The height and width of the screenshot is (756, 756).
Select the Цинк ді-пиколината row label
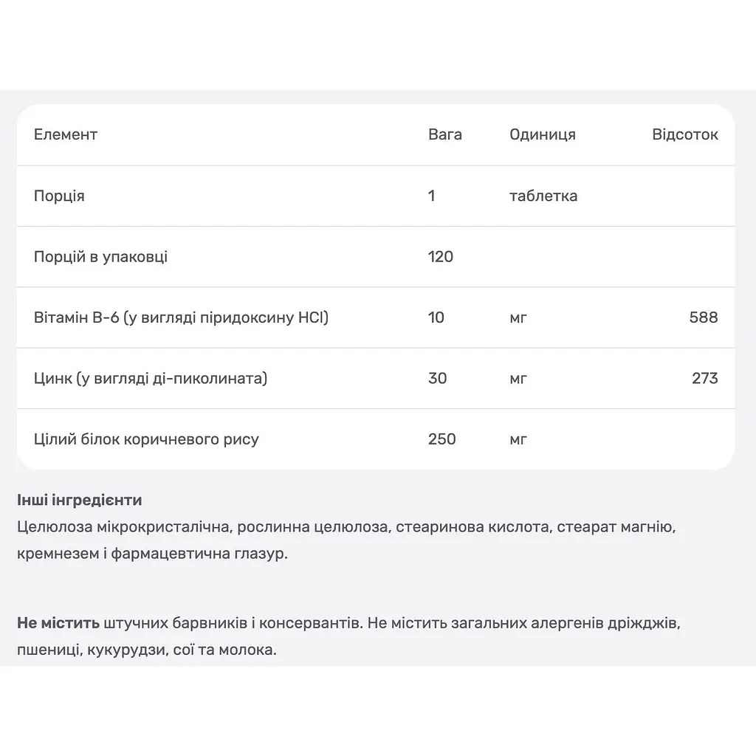151,379
